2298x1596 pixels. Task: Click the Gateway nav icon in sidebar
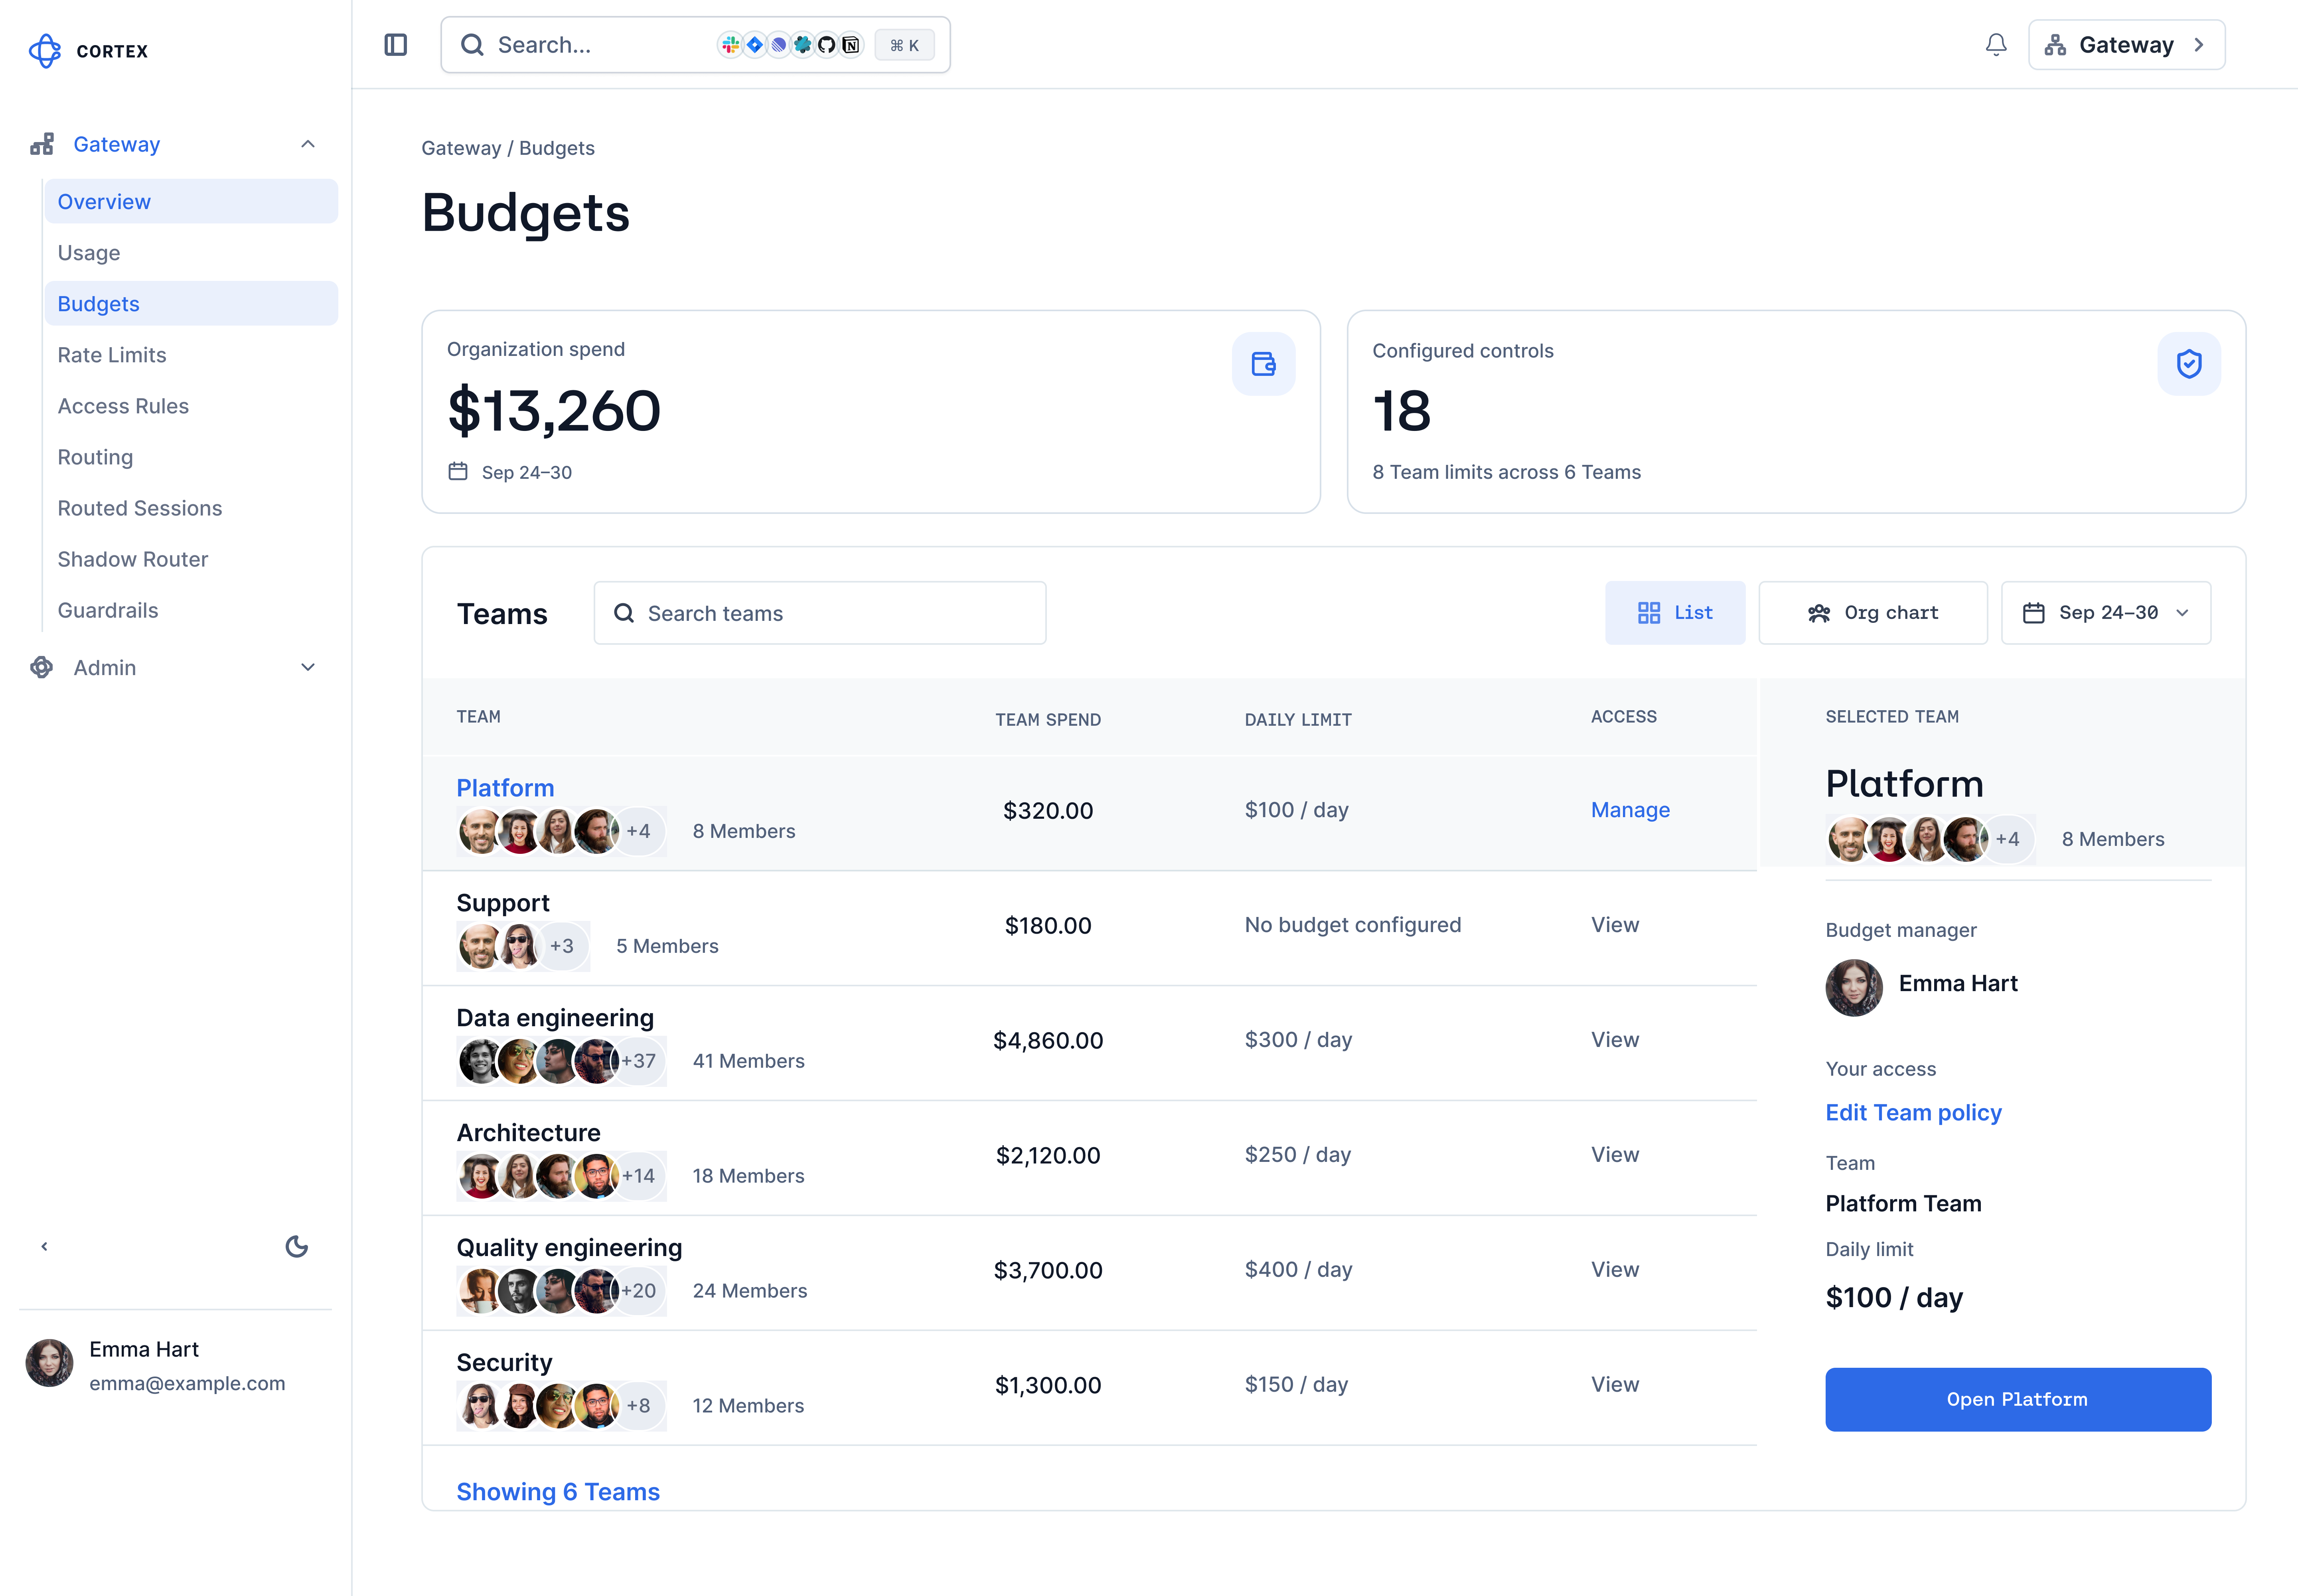click(x=42, y=144)
